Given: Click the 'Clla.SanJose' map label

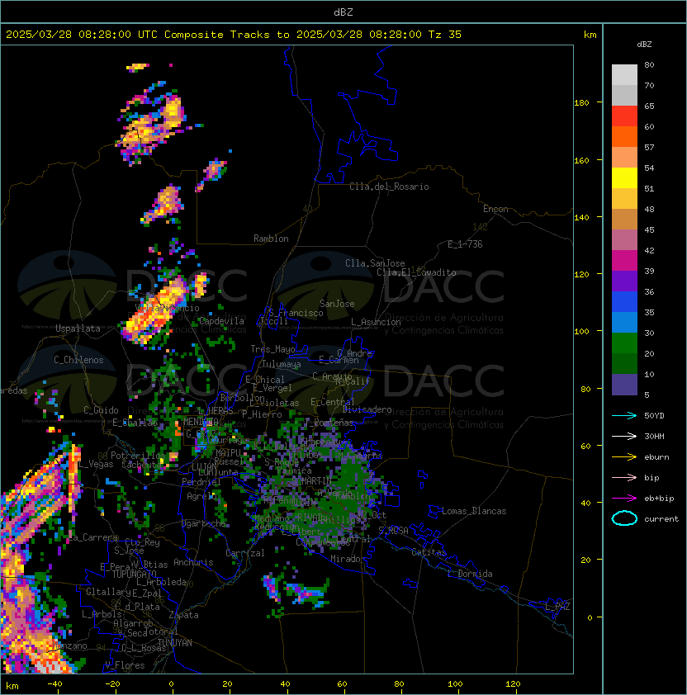Looking at the screenshot, I should point(375,263).
